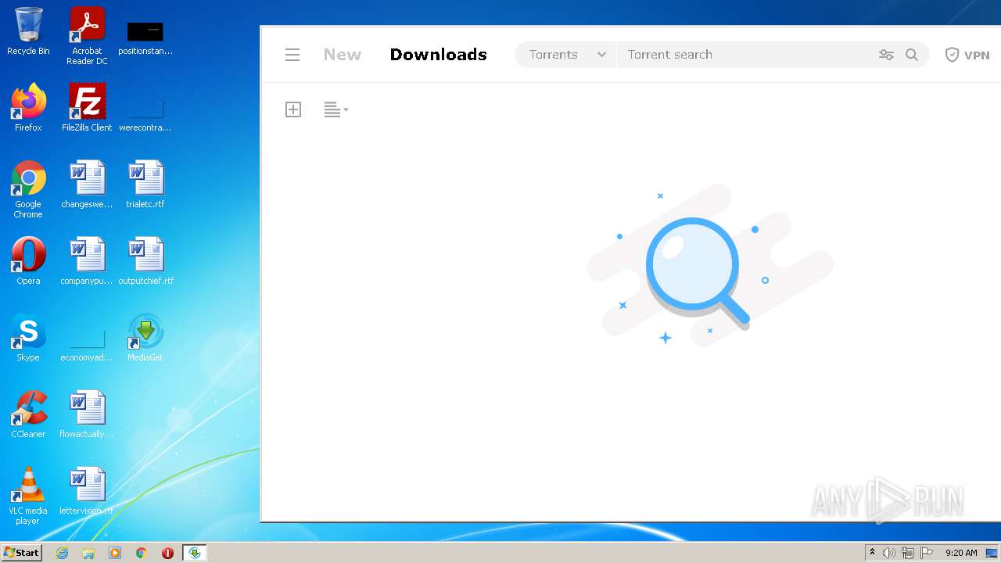The height and width of the screenshot is (563, 1001).
Task: Open Firefox desktop shortcut
Action: tap(28, 108)
